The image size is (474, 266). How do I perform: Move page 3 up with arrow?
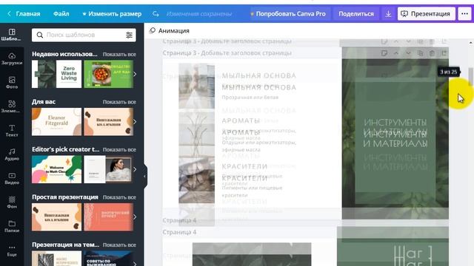point(396,53)
